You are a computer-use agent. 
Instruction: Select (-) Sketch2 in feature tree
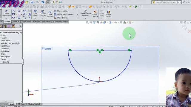pos(5,62)
